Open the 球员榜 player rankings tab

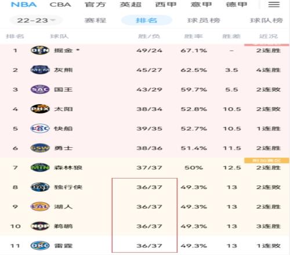click(204, 20)
